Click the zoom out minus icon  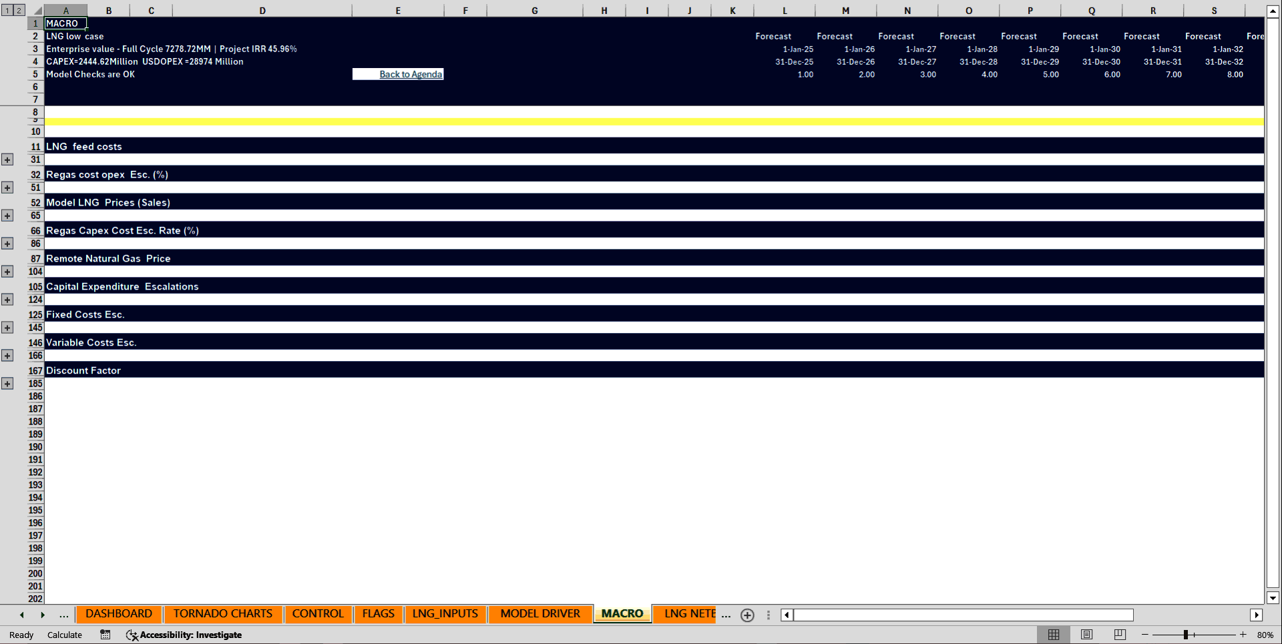pos(1144,635)
